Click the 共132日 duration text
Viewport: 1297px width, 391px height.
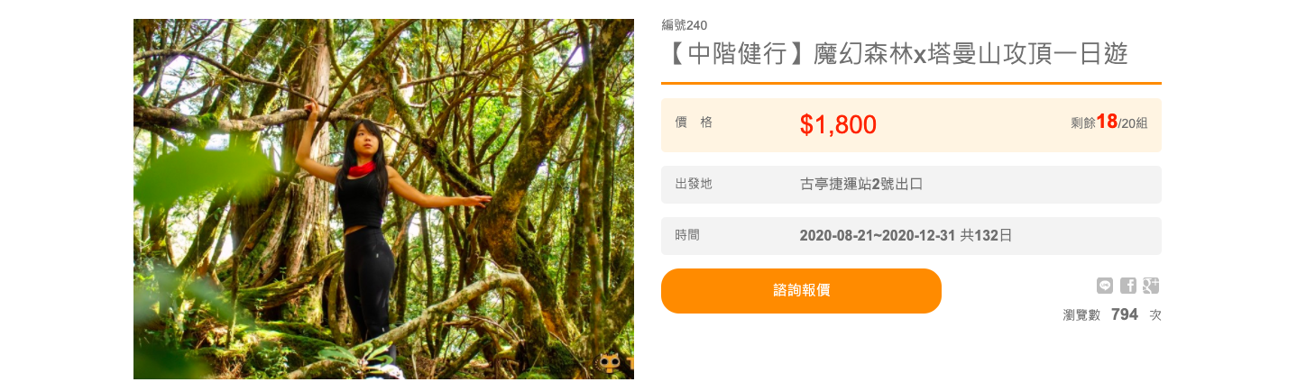tap(986, 236)
